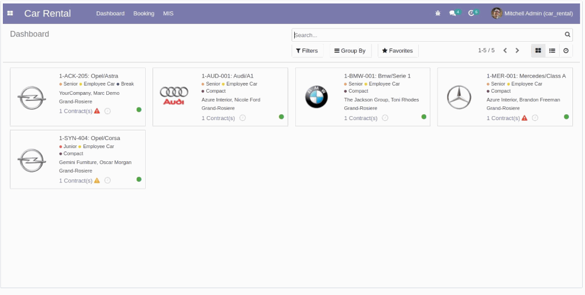Go to next page arrow

(x=517, y=50)
